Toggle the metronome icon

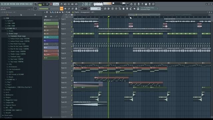click(62, 4)
